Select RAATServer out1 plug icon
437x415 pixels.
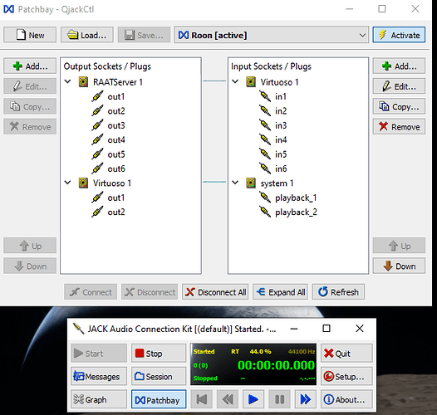97,96
